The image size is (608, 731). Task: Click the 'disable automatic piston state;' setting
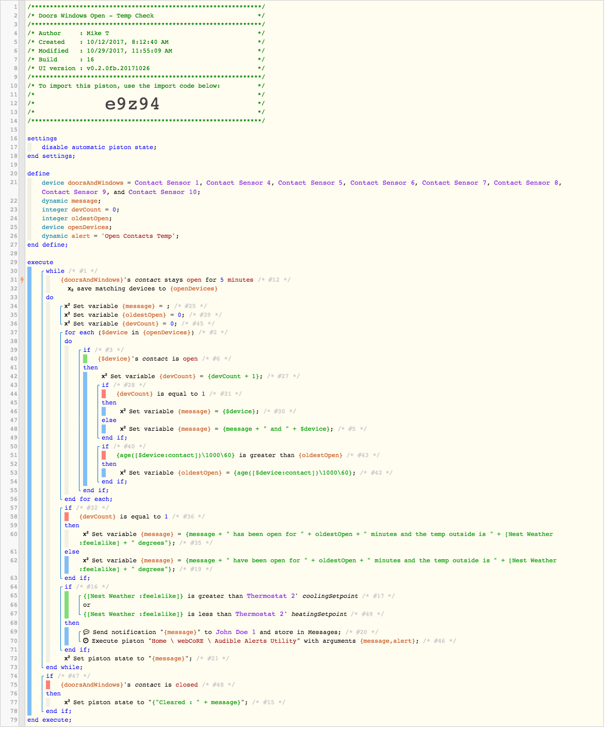pyautogui.click(x=99, y=147)
